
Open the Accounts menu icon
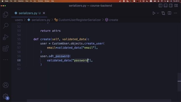click(x=6, y=85)
